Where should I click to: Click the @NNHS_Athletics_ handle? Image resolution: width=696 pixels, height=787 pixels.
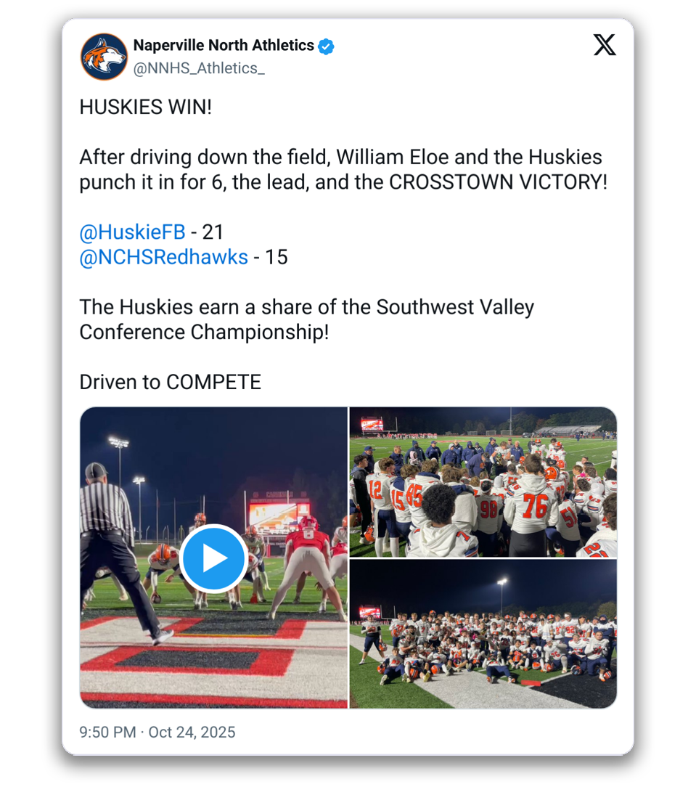pyautogui.click(x=199, y=68)
